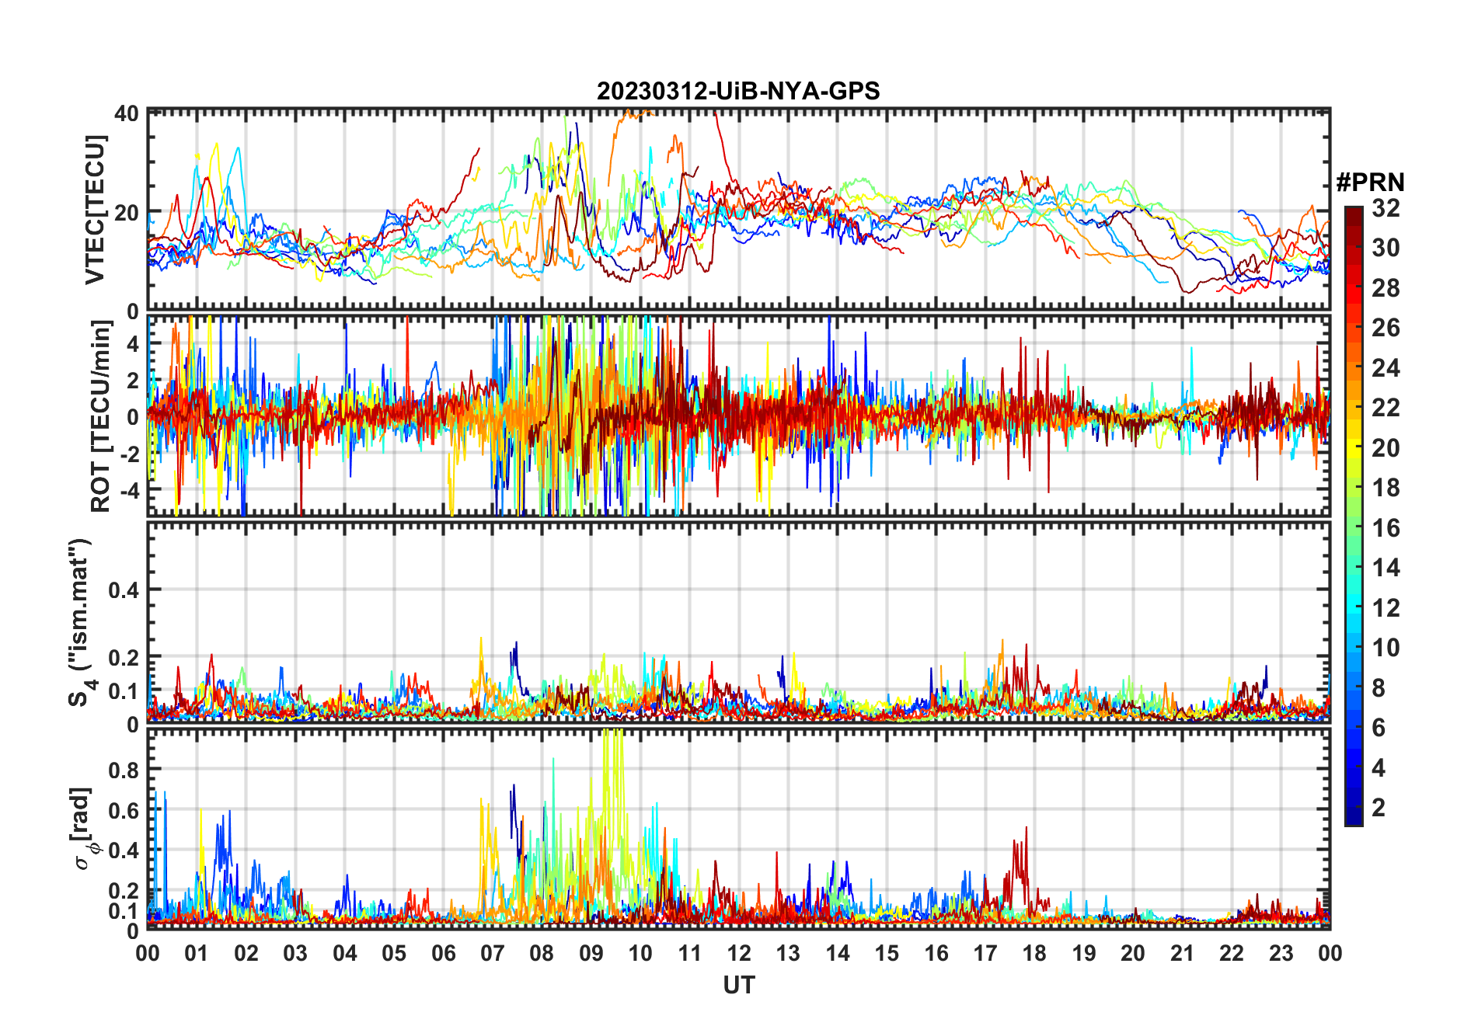Click the VTEC axis tick label 40
Viewport: 1478px width, 1033px height.
point(126,114)
